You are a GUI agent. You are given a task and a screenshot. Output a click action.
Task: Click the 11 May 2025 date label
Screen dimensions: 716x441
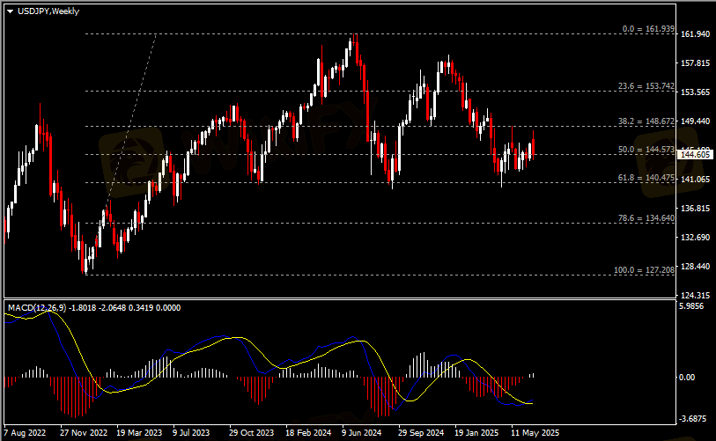(535, 433)
